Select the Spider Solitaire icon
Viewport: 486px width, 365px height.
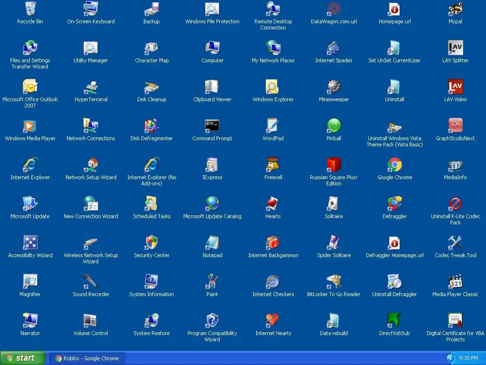tap(334, 242)
